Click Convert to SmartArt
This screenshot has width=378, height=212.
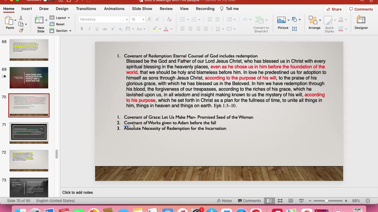pyautogui.click(x=261, y=24)
